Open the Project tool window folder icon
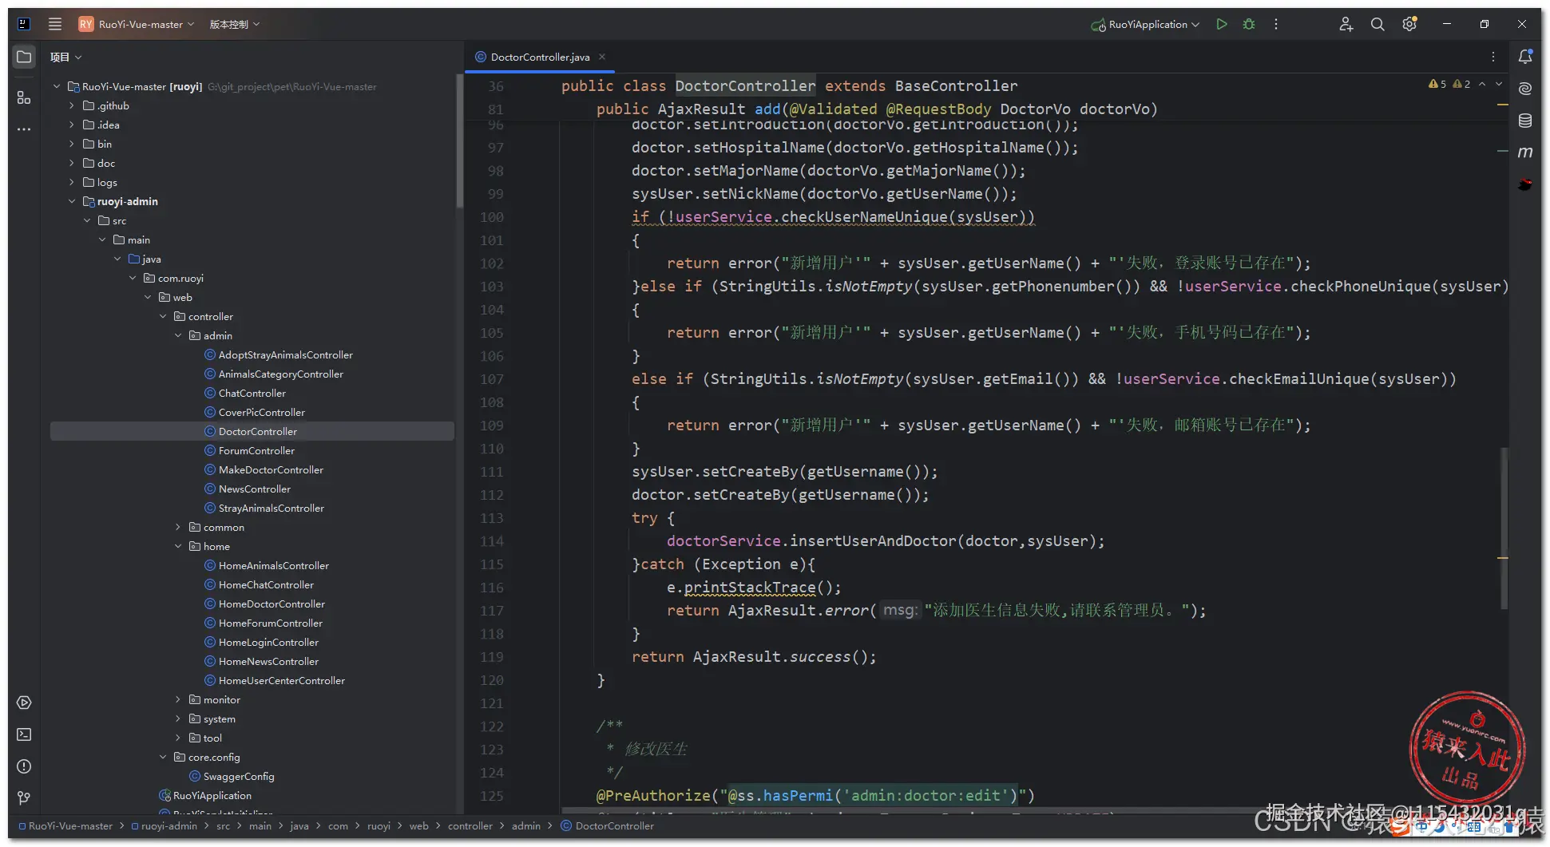1550x847 pixels. pyautogui.click(x=24, y=57)
